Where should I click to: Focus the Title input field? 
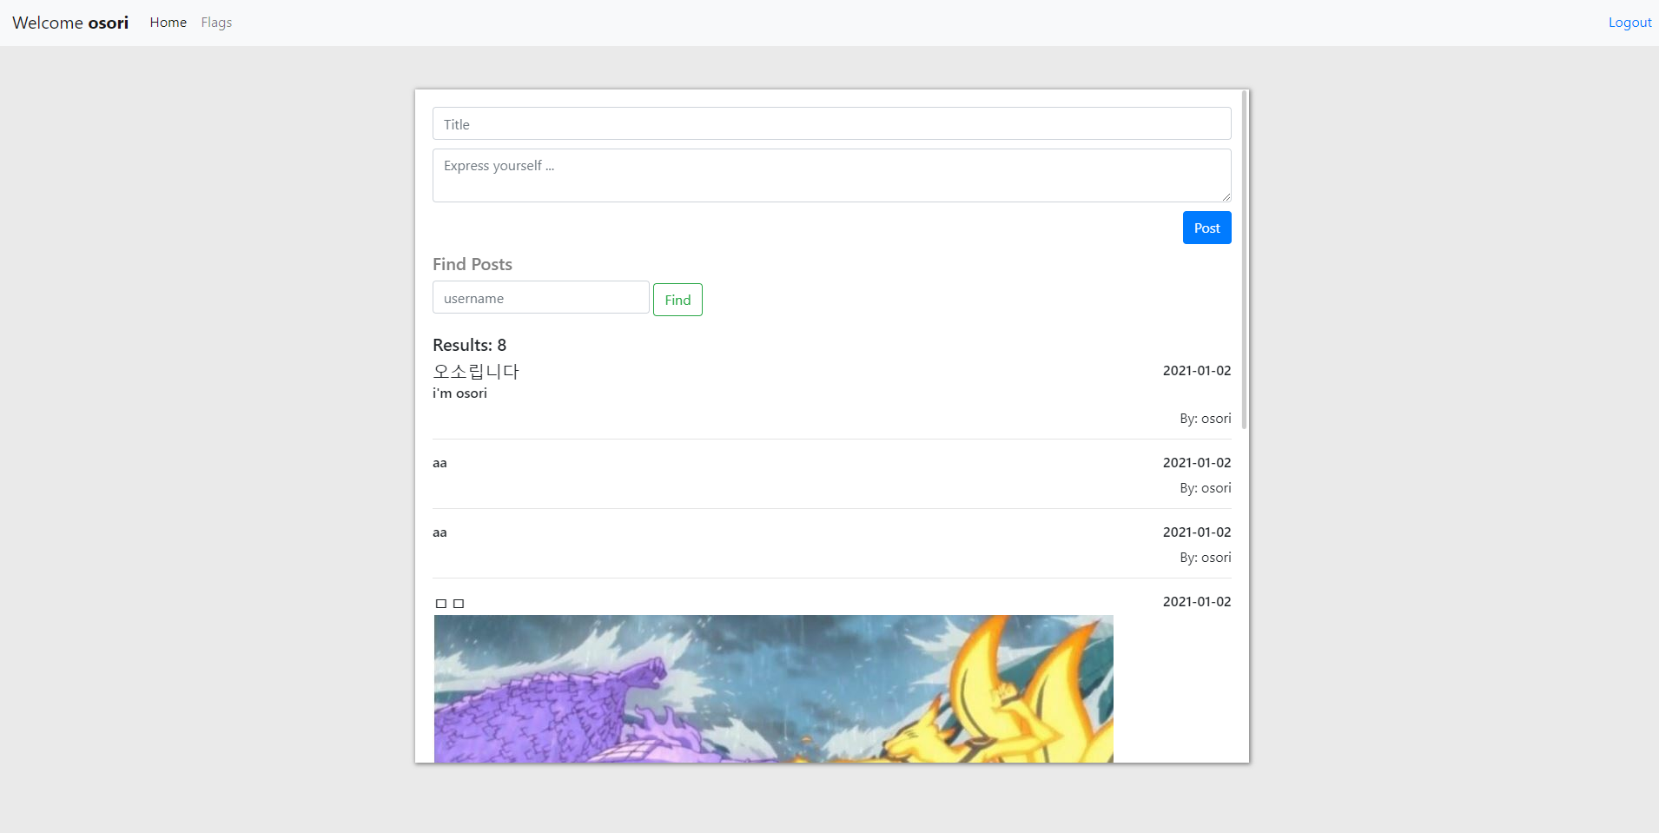tap(831, 123)
